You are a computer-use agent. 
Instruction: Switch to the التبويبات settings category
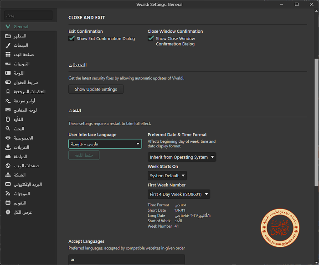(21, 64)
